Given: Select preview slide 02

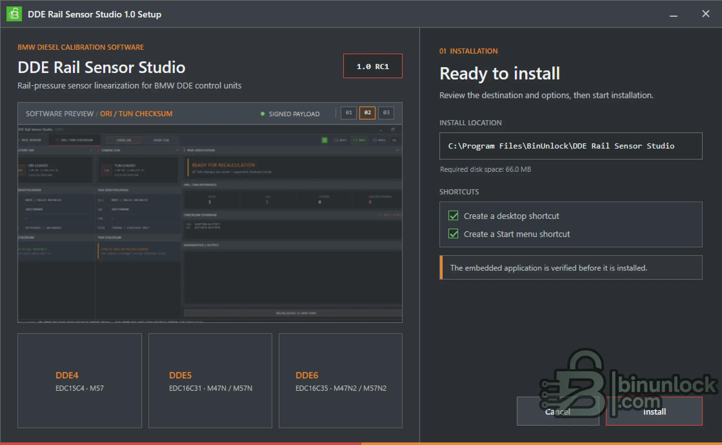Looking at the screenshot, I should pyautogui.click(x=367, y=113).
